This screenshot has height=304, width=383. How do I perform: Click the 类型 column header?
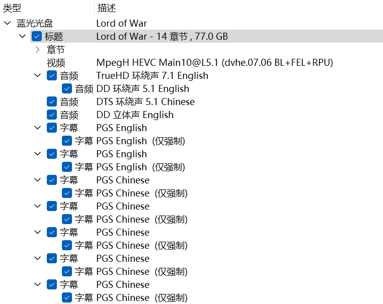(13, 9)
